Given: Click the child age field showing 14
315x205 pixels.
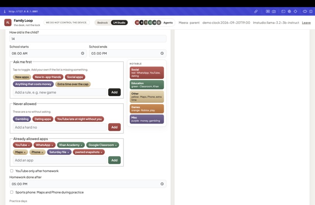Looking at the screenshot, I should [88, 39].
